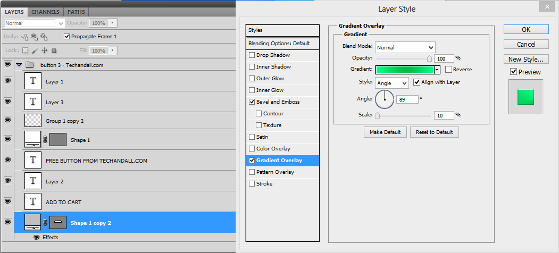The image size is (559, 253).
Task: Open the gradient overlay Blend Mode dropdown
Action: click(x=405, y=47)
